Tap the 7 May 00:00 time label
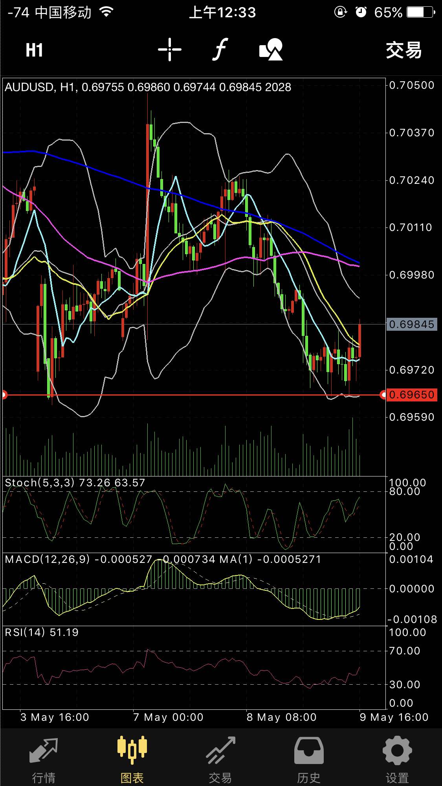The width and height of the screenshot is (442, 786). point(169,717)
